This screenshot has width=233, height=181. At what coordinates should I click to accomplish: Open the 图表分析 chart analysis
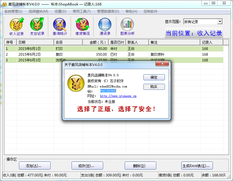[x=127, y=26]
